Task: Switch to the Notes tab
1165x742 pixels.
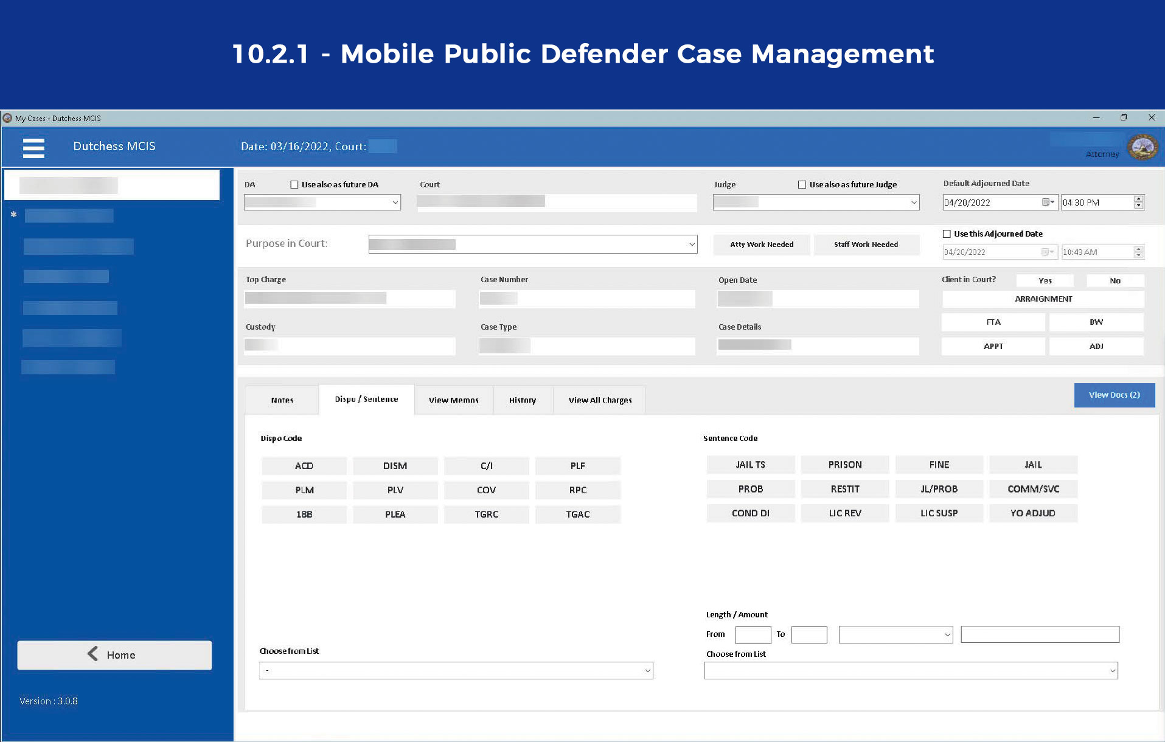Action: tap(282, 400)
